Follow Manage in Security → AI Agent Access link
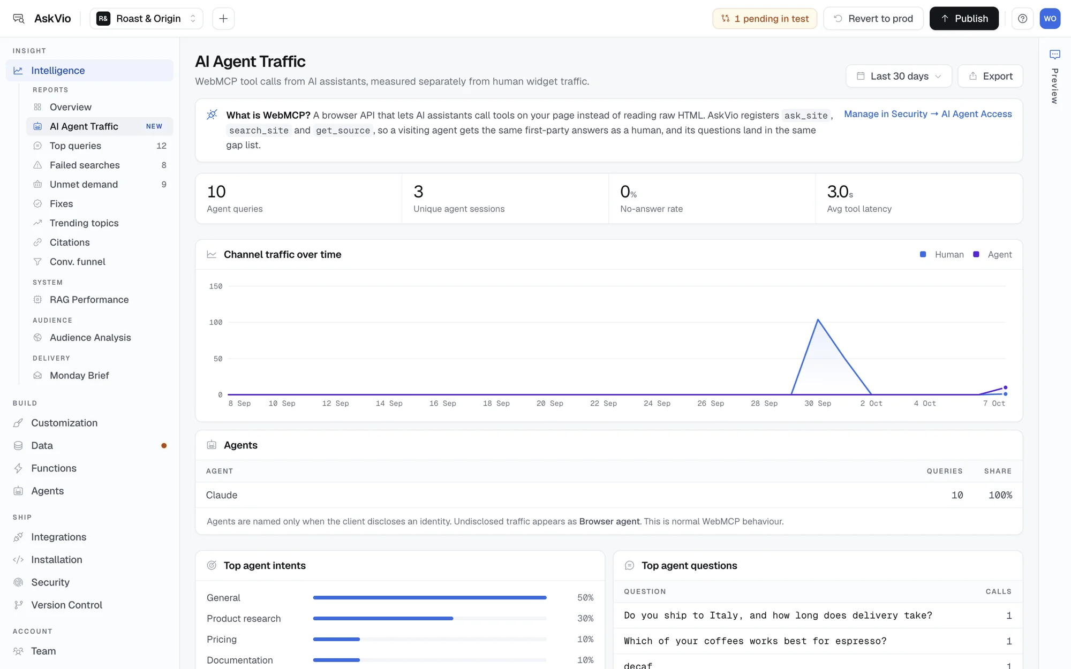Viewport: 1071px width, 669px height. coord(928,114)
